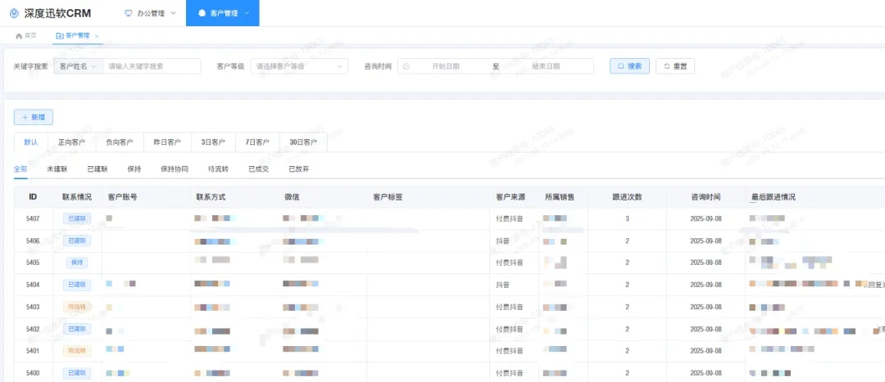Select the 结束日期 end date field
Viewport: 885px width, 382px height.
coord(546,66)
